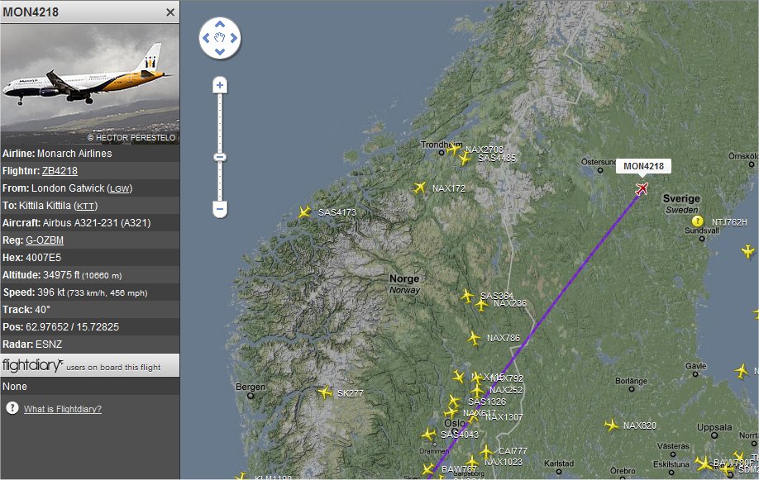Screen dimensions: 759x480
Task: Open the ZB4218 flight number link
Action: [x=60, y=171]
